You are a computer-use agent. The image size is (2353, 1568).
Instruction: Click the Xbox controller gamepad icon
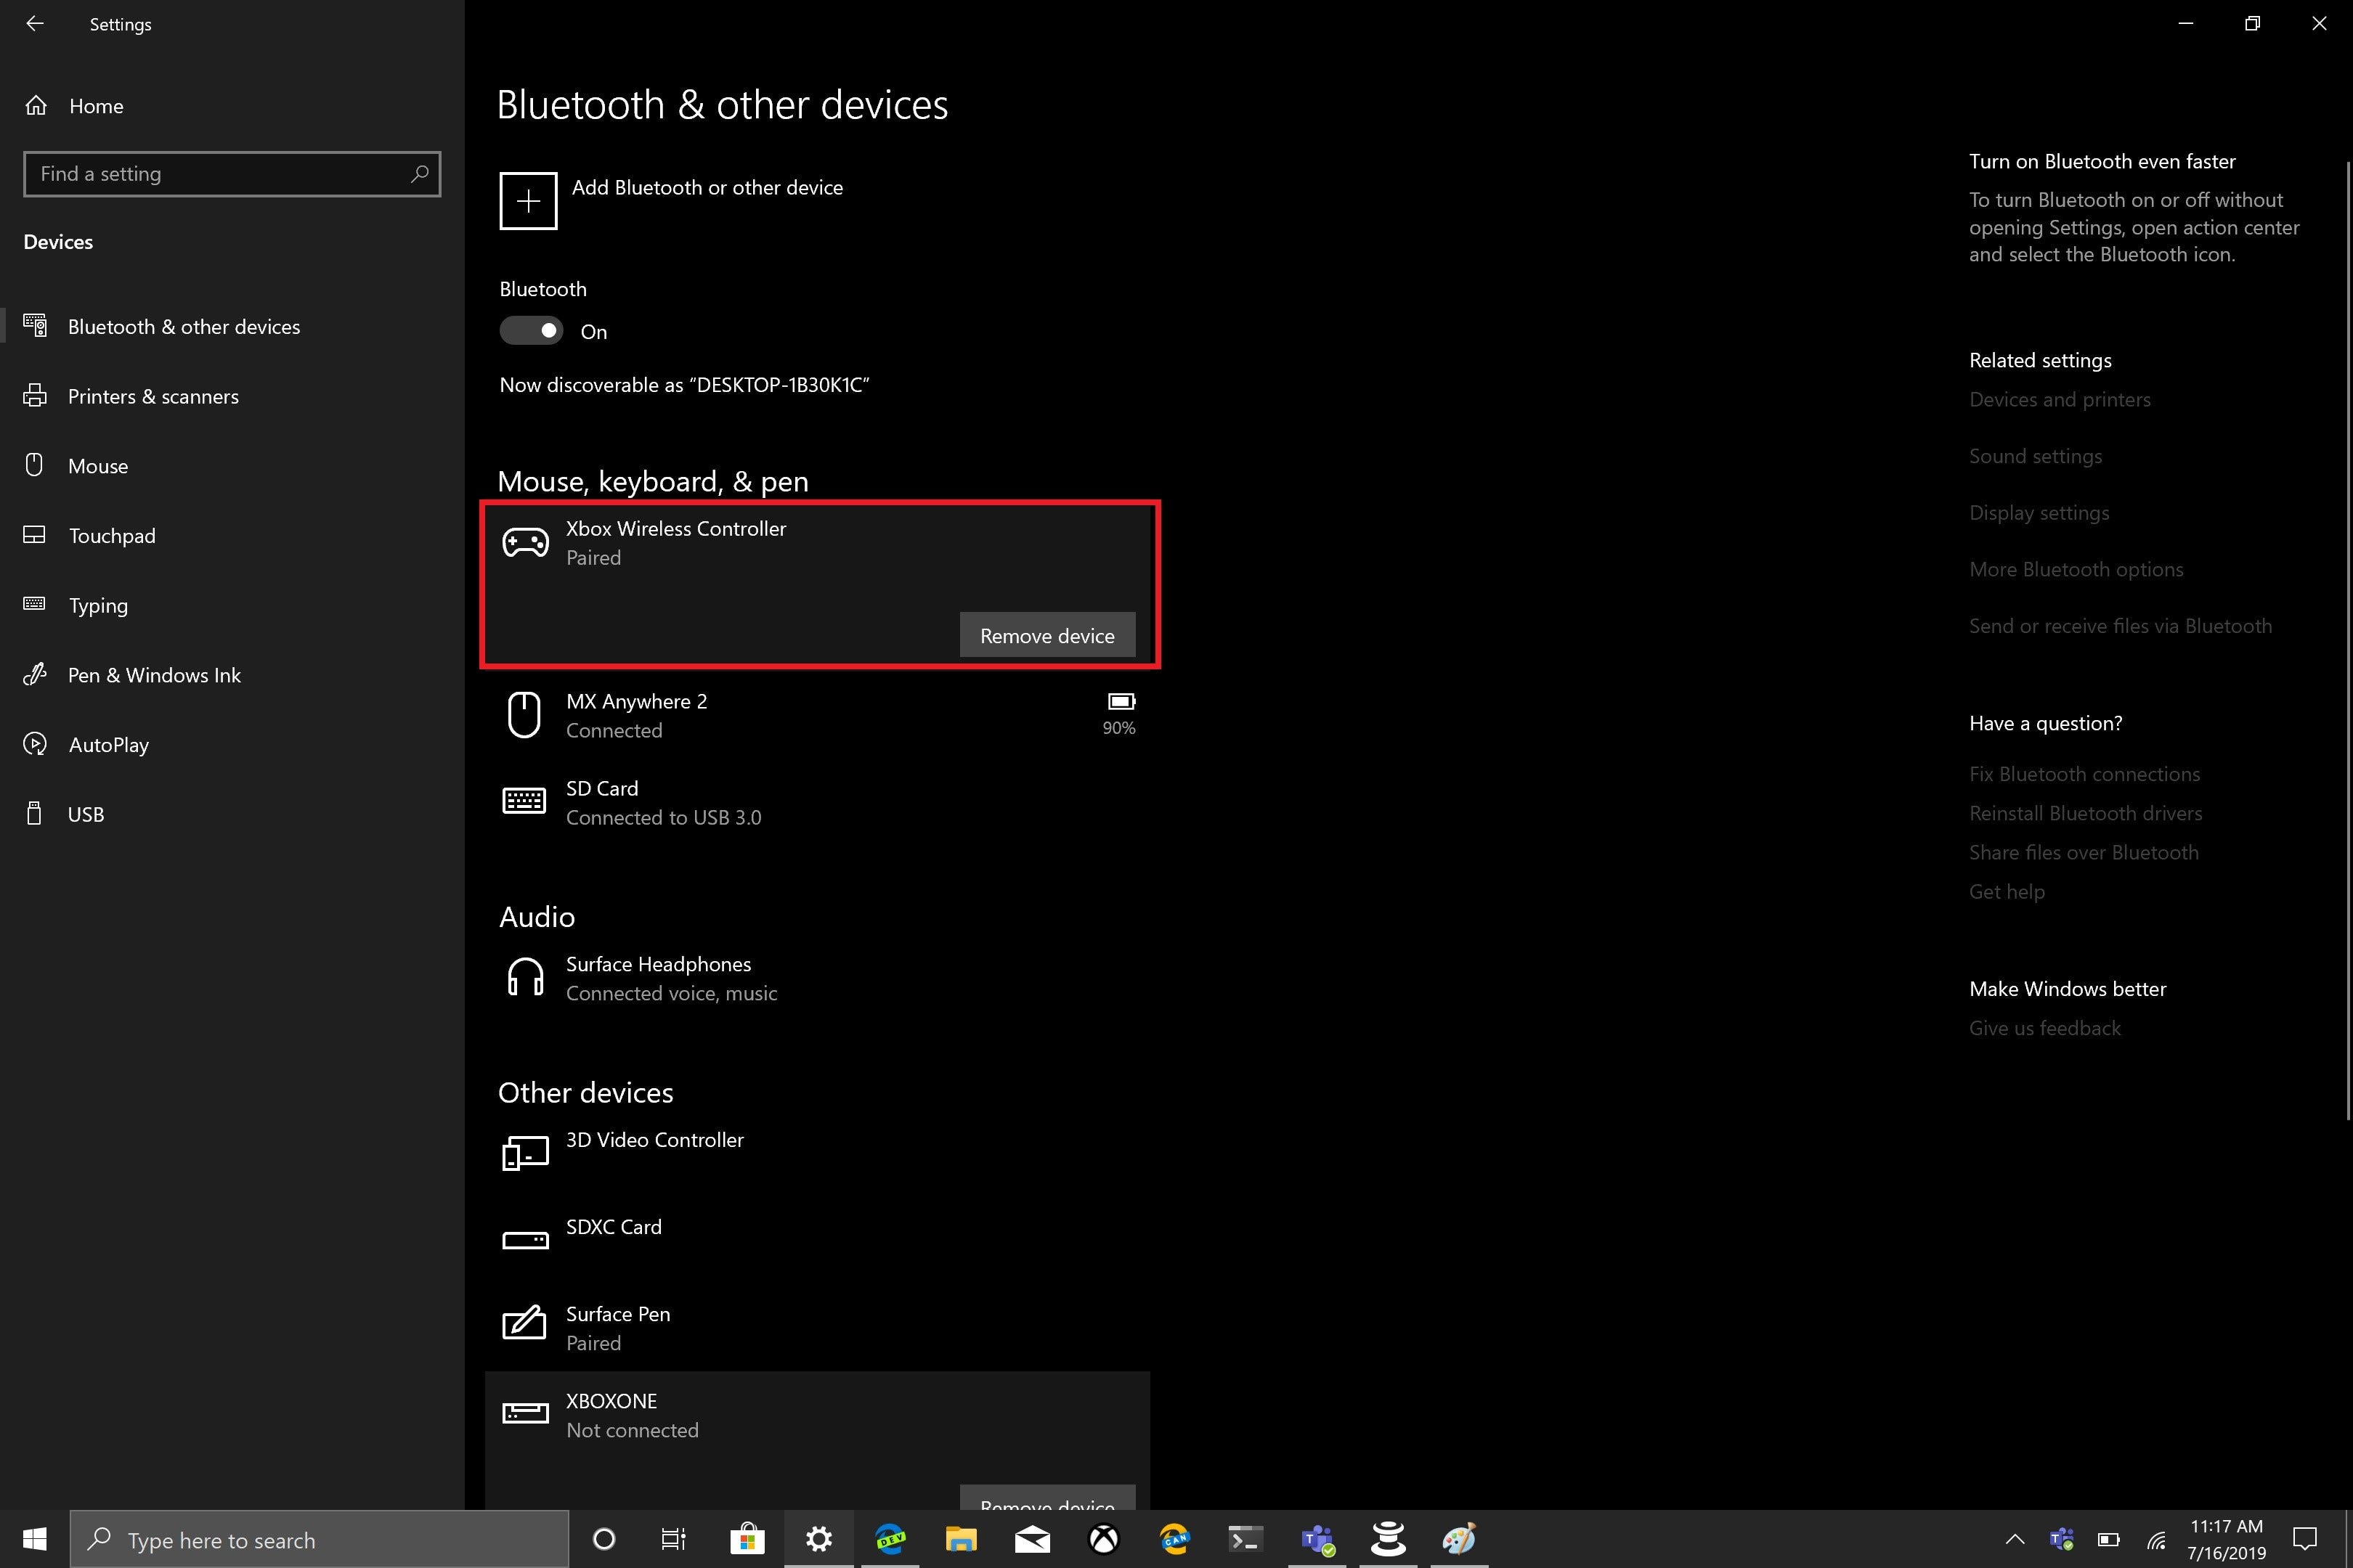coord(525,543)
